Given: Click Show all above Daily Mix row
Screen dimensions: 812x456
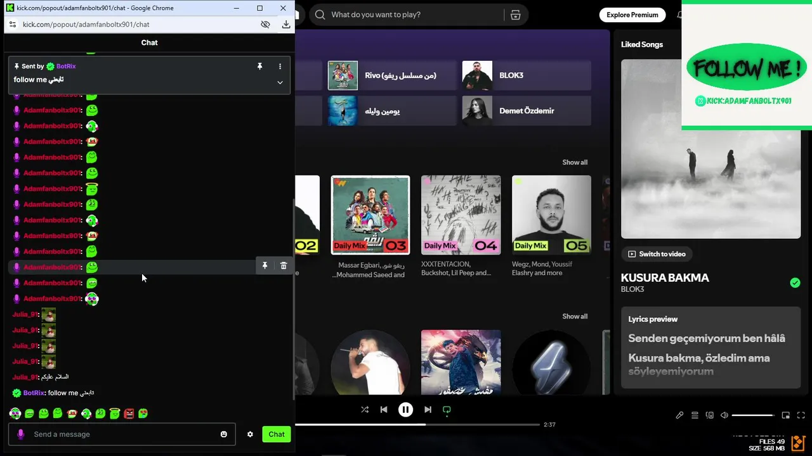Looking at the screenshot, I should (x=575, y=162).
